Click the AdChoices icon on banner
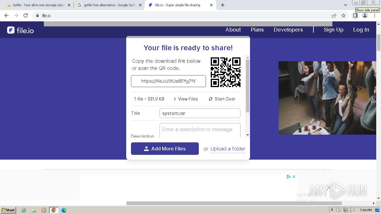The width and height of the screenshot is (381, 214). pos(288,177)
